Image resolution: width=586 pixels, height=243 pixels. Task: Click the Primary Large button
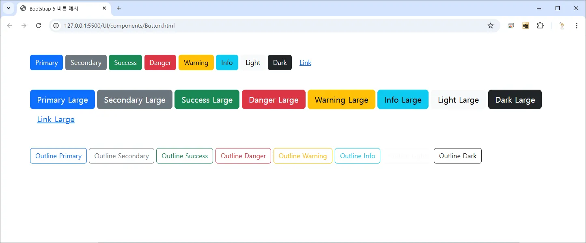point(62,99)
